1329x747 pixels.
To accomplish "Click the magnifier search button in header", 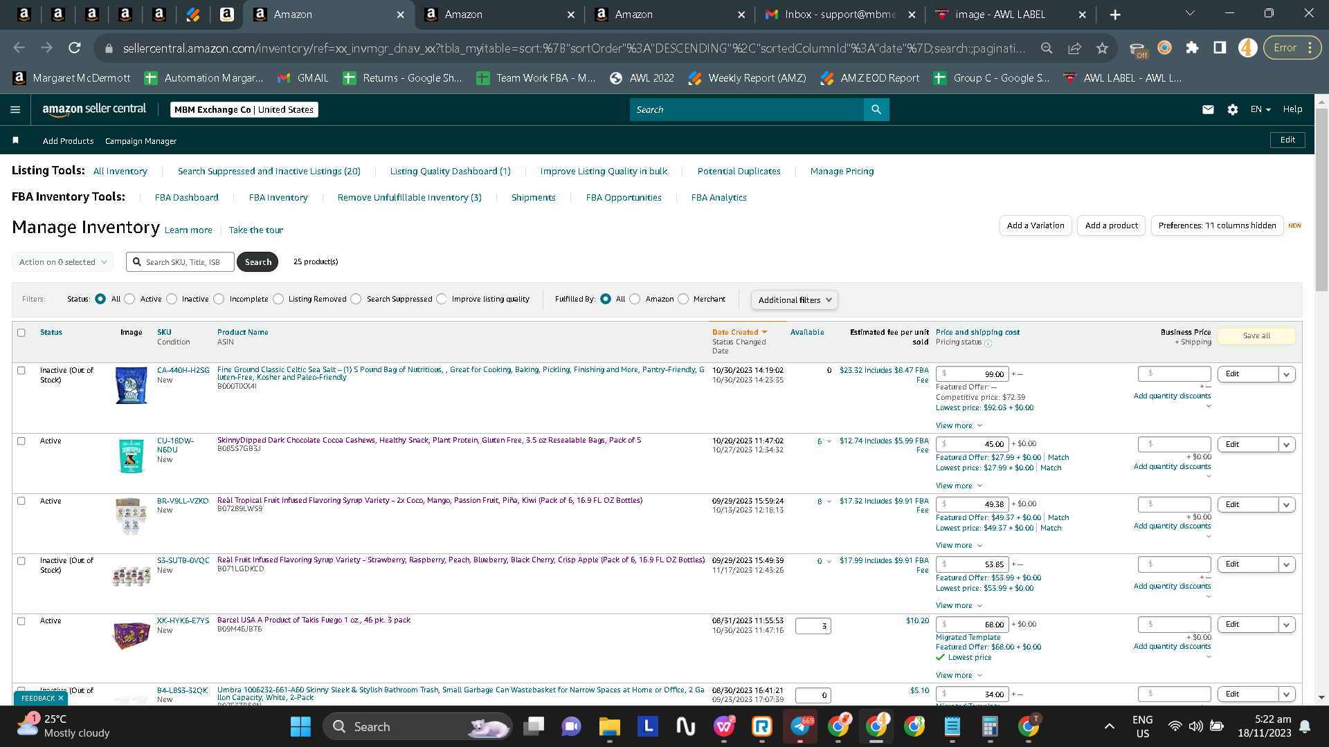I will (876, 109).
